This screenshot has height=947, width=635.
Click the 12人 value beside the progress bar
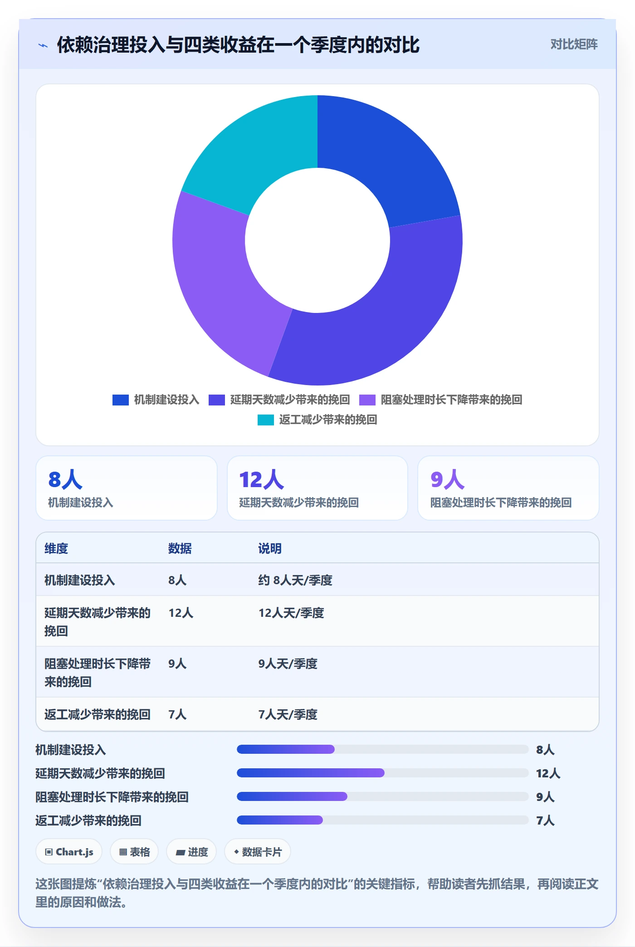pos(548,773)
